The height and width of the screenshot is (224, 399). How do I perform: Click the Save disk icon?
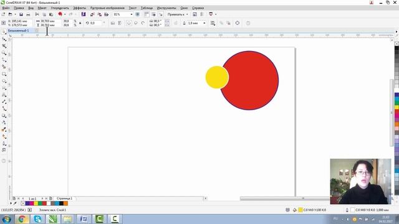click(21, 14)
